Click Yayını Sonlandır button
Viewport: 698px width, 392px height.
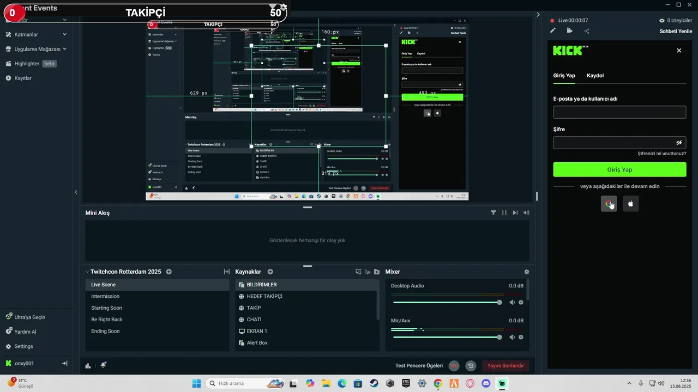(506, 366)
